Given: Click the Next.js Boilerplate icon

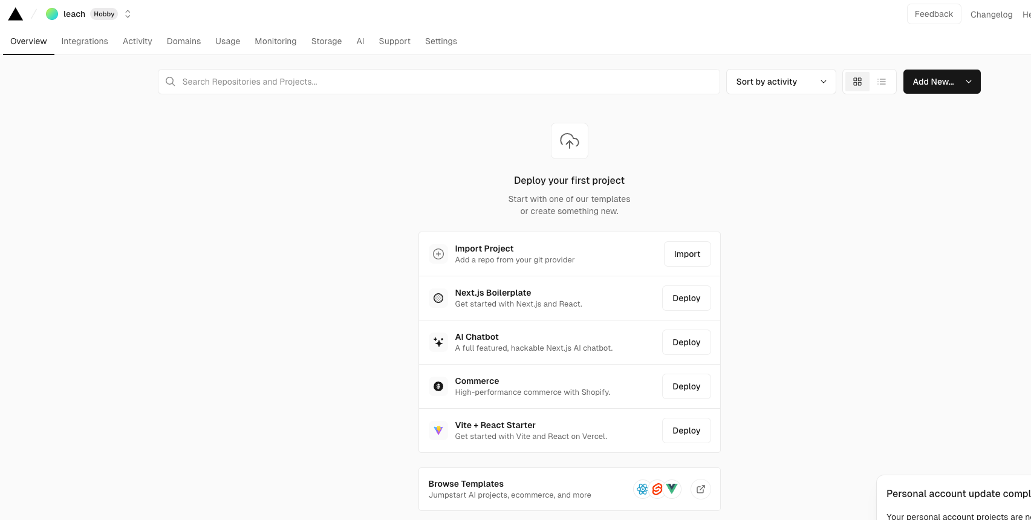Looking at the screenshot, I should pyautogui.click(x=438, y=298).
